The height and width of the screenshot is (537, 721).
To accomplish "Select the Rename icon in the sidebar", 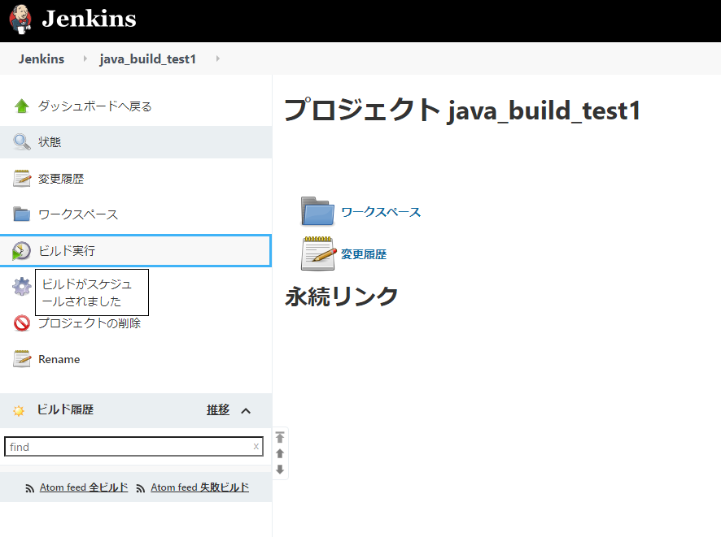I will coord(20,358).
